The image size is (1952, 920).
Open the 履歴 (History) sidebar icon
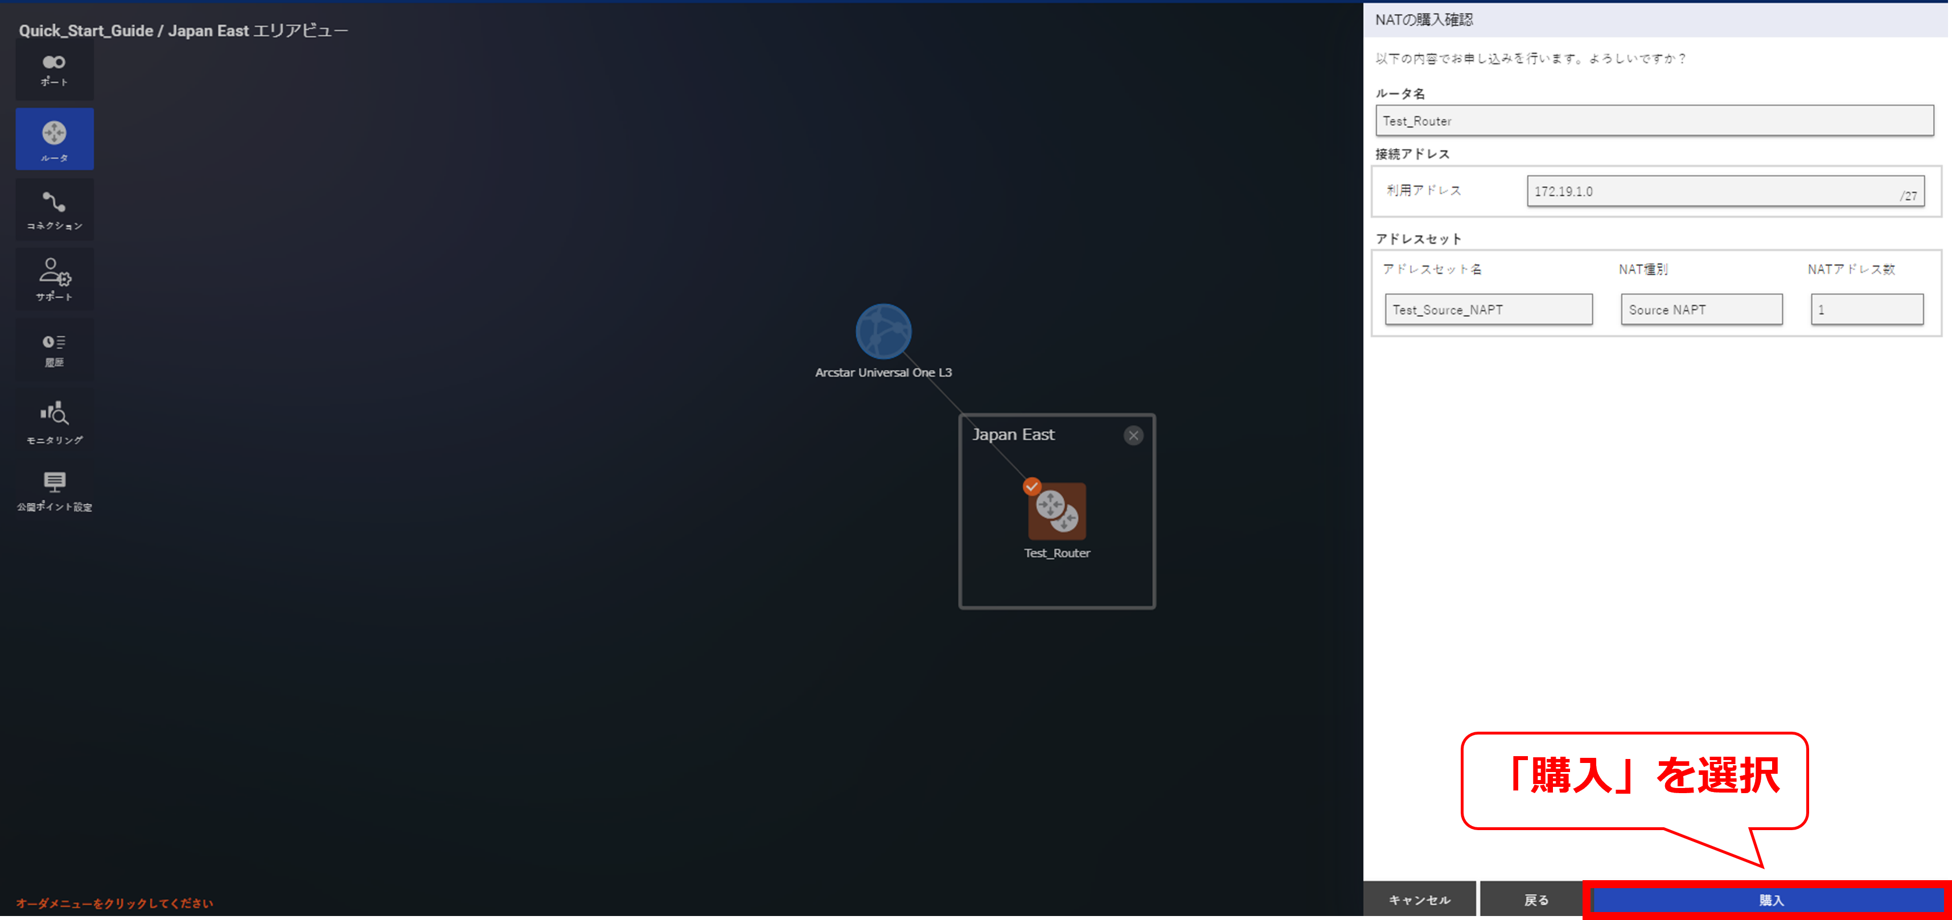[55, 350]
